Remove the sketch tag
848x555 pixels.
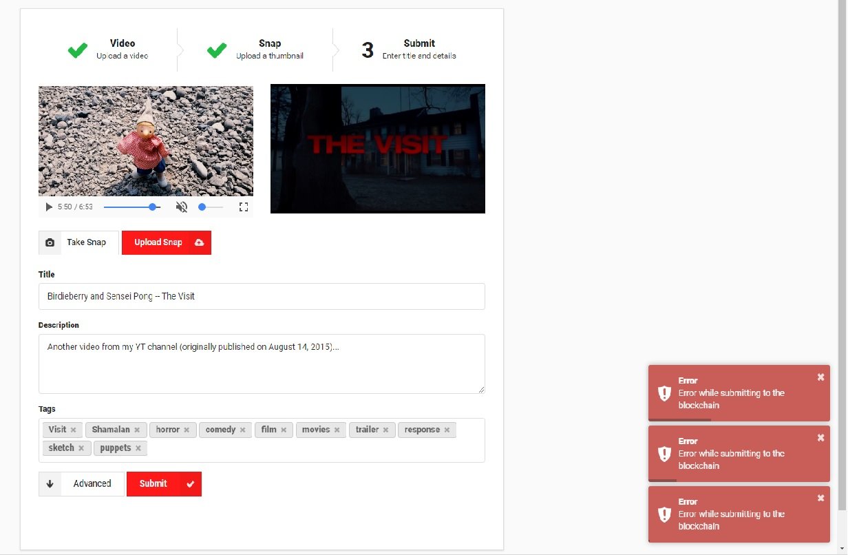(x=81, y=448)
